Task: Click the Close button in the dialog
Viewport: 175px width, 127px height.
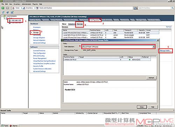Action: coord(142,107)
